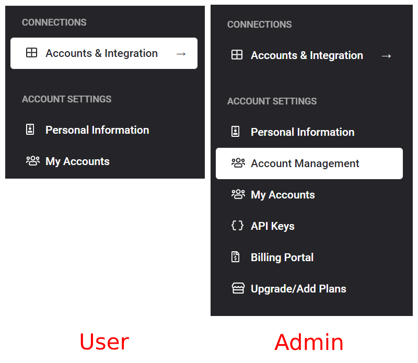Image resolution: width=418 pixels, height=363 pixels.
Task: Click the storefront icon beside Upgrade/Add Plans
Action: point(238,288)
